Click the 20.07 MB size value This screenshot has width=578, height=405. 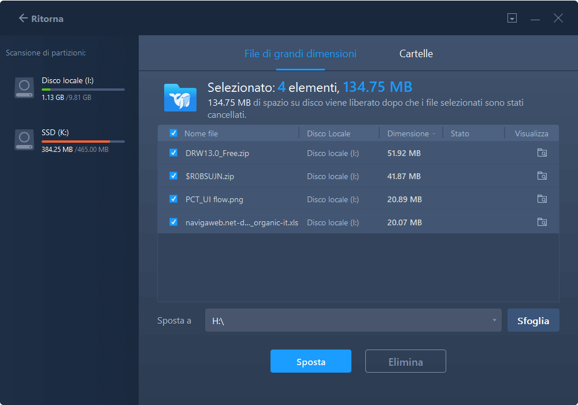(x=405, y=222)
